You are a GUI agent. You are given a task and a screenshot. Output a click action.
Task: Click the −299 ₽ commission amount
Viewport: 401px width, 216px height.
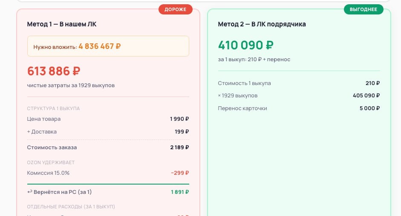click(x=180, y=173)
